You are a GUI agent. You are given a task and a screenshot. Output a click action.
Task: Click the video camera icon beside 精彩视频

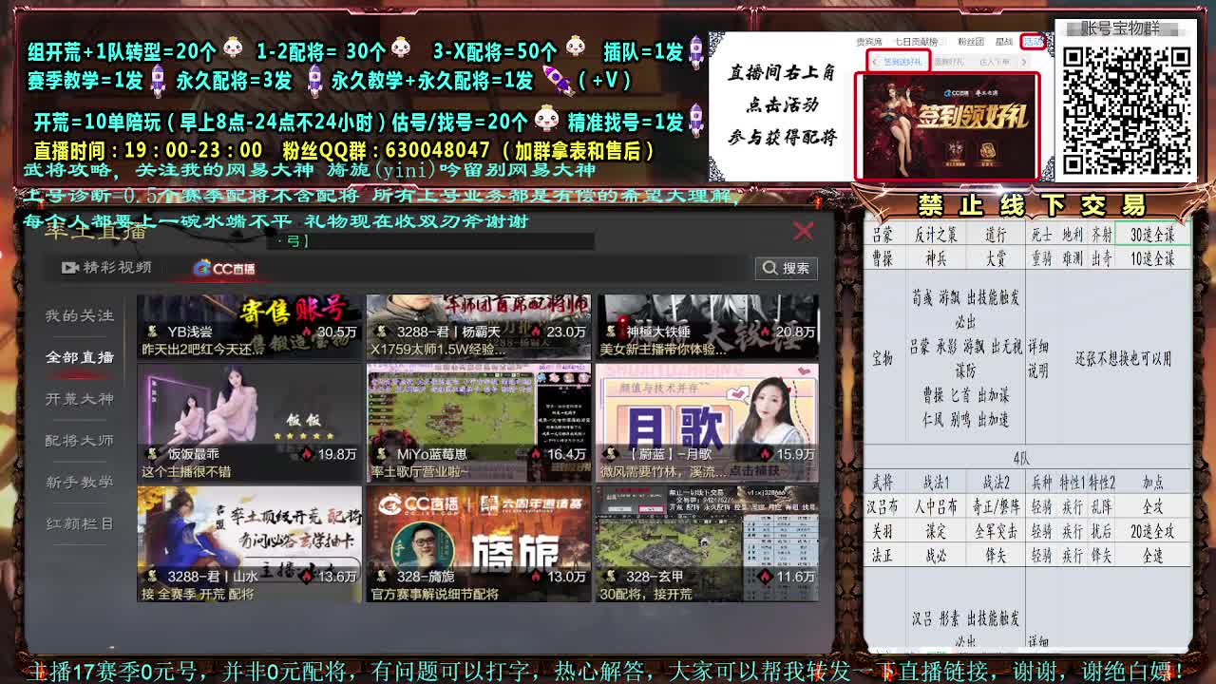69,268
